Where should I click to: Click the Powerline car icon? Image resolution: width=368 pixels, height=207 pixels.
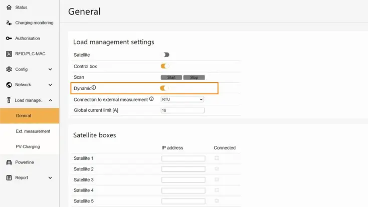(9, 162)
